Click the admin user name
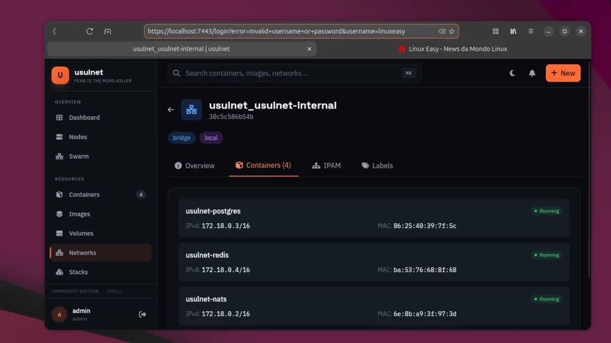The image size is (611, 343). [81, 311]
